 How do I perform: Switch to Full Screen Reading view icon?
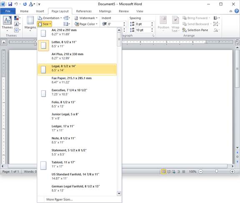point(169,172)
